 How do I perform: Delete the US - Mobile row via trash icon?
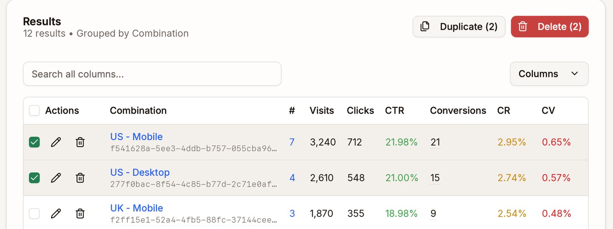point(80,142)
